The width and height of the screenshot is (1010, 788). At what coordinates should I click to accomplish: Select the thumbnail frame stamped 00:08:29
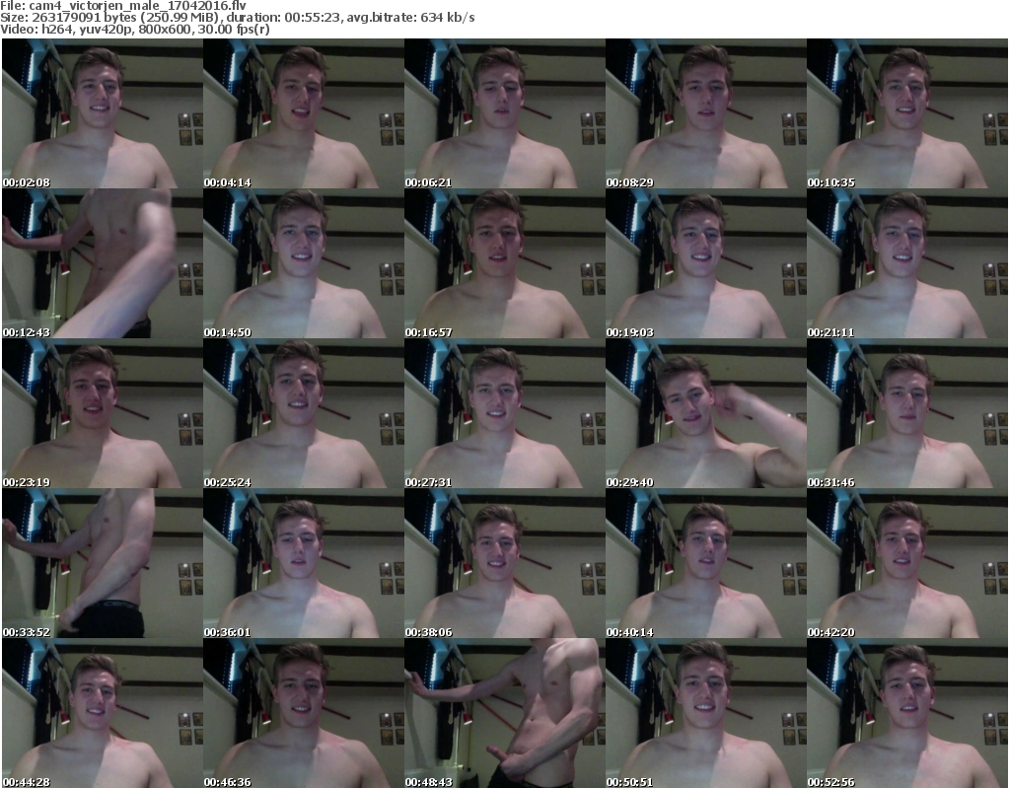click(x=705, y=113)
